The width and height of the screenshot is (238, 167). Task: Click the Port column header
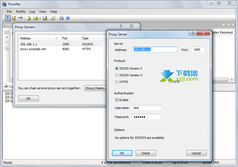click(70, 38)
